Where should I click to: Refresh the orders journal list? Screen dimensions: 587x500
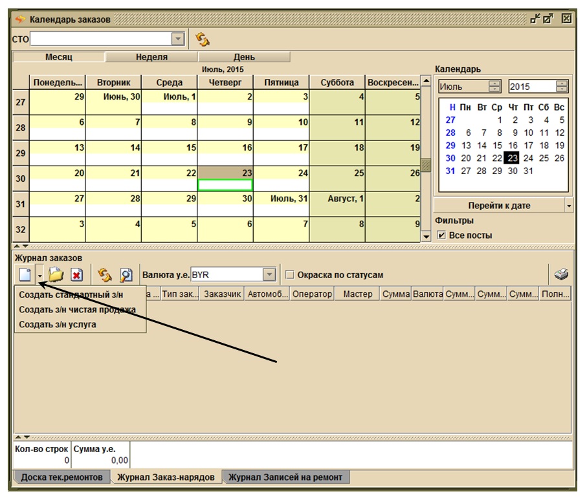[x=104, y=275]
